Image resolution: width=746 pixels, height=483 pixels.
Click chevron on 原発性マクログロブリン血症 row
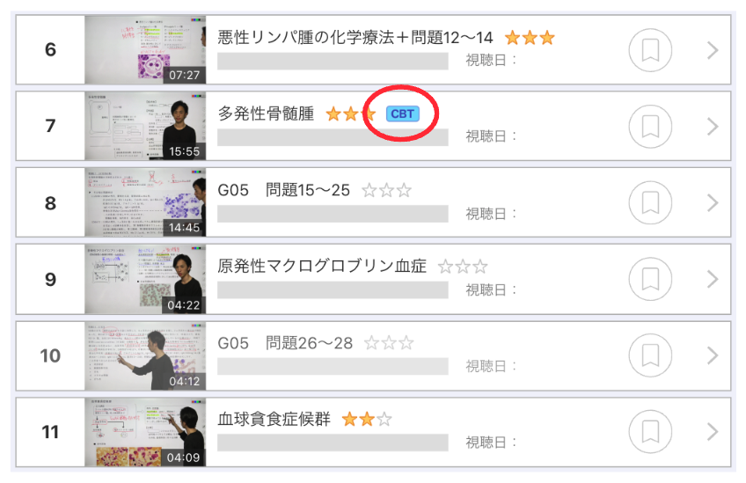click(x=713, y=279)
